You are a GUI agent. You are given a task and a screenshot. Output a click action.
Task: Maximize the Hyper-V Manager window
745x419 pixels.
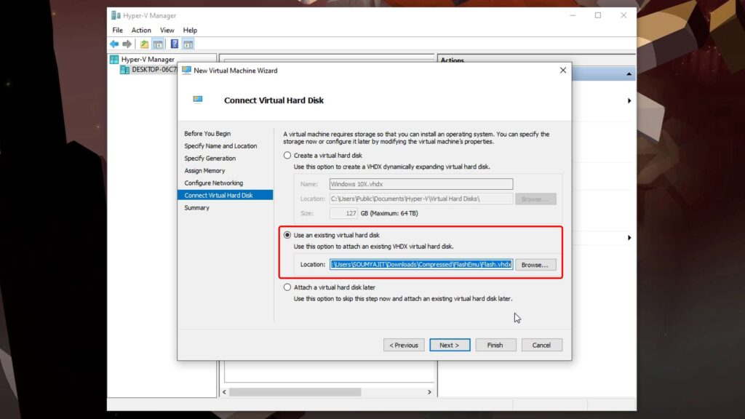tap(598, 15)
